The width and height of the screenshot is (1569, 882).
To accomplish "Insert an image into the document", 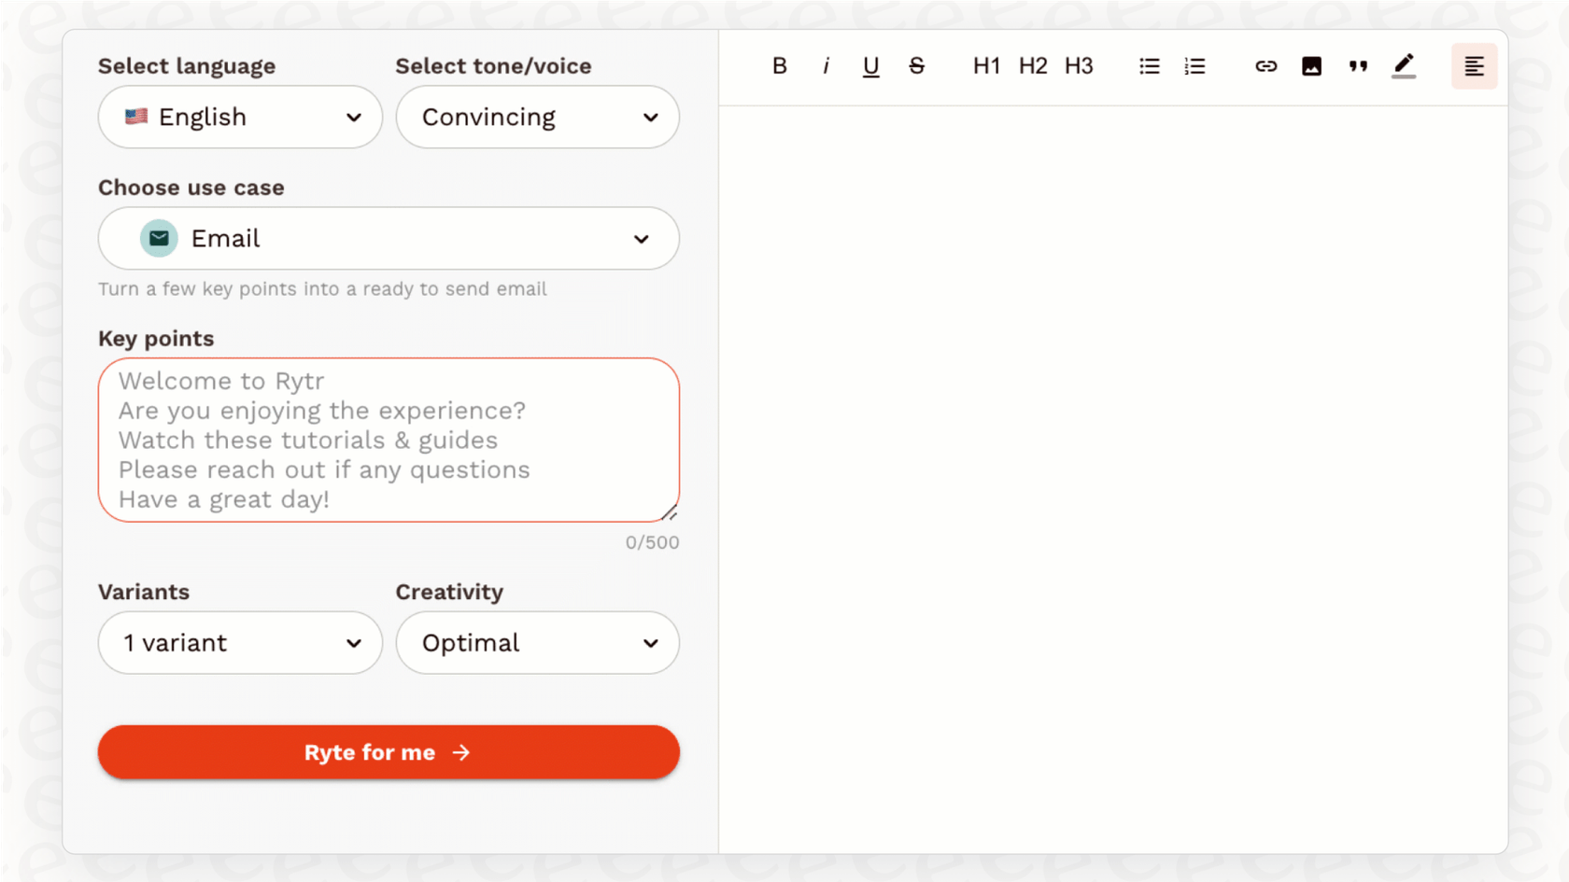I will 1311,65.
